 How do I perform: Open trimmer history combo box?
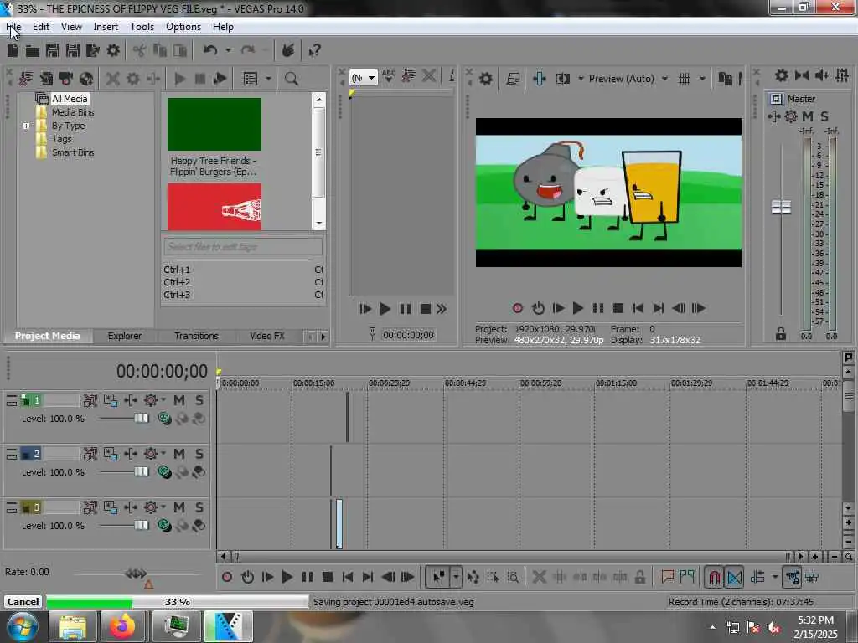[364, 78]
